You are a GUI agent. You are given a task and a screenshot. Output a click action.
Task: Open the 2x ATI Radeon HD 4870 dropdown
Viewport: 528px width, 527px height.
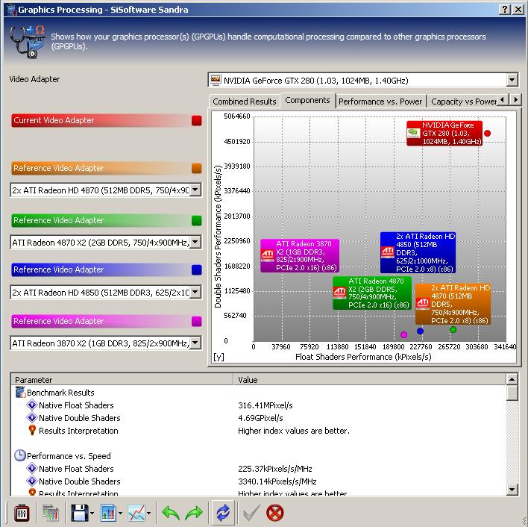coord(195,190)
